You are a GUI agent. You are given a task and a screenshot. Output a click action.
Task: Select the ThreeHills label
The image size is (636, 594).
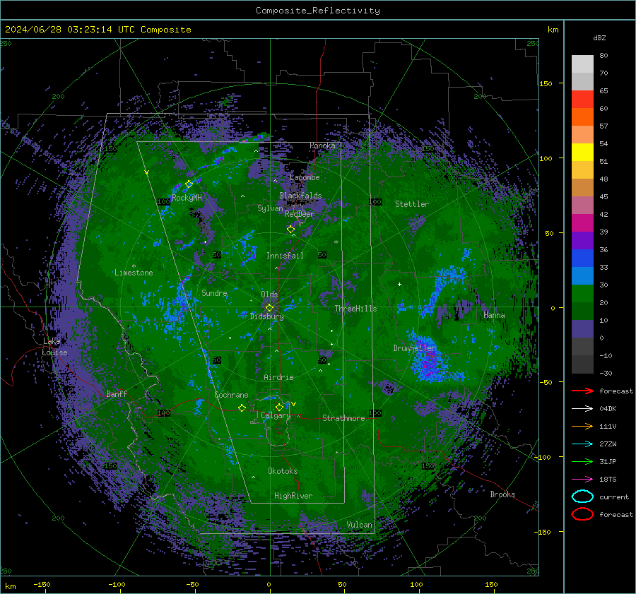(x=355, y=309)
